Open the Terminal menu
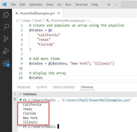The width and height of the screenshot is (137, 132). (81, 5)
